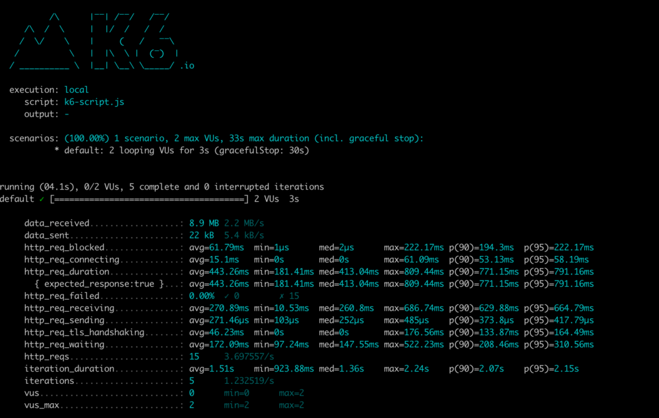Select the text 'local' after execution

77,90
